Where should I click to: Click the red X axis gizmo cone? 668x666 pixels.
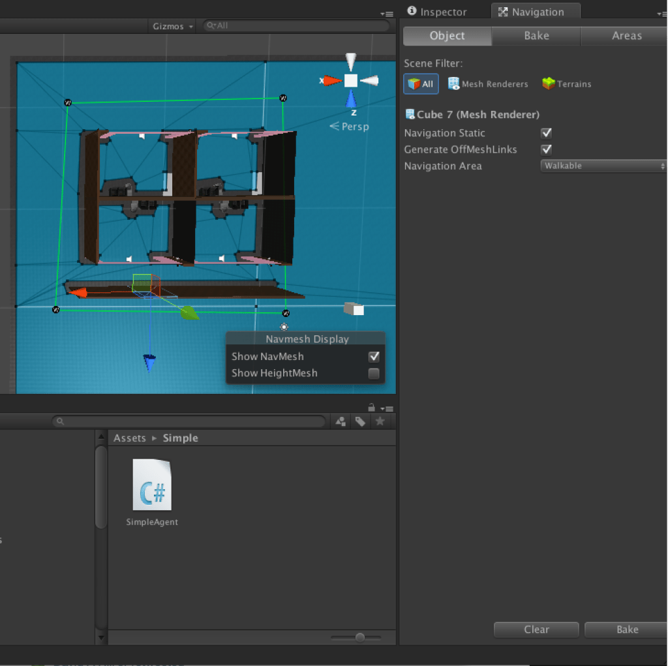coord(332,81)
